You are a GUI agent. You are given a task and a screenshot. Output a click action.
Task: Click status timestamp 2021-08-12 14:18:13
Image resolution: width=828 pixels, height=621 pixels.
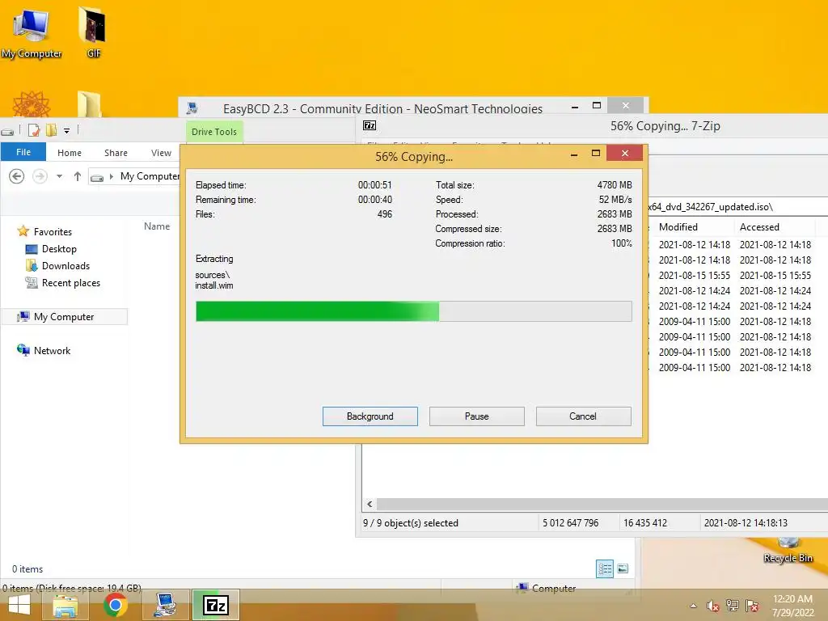[745, 523]
